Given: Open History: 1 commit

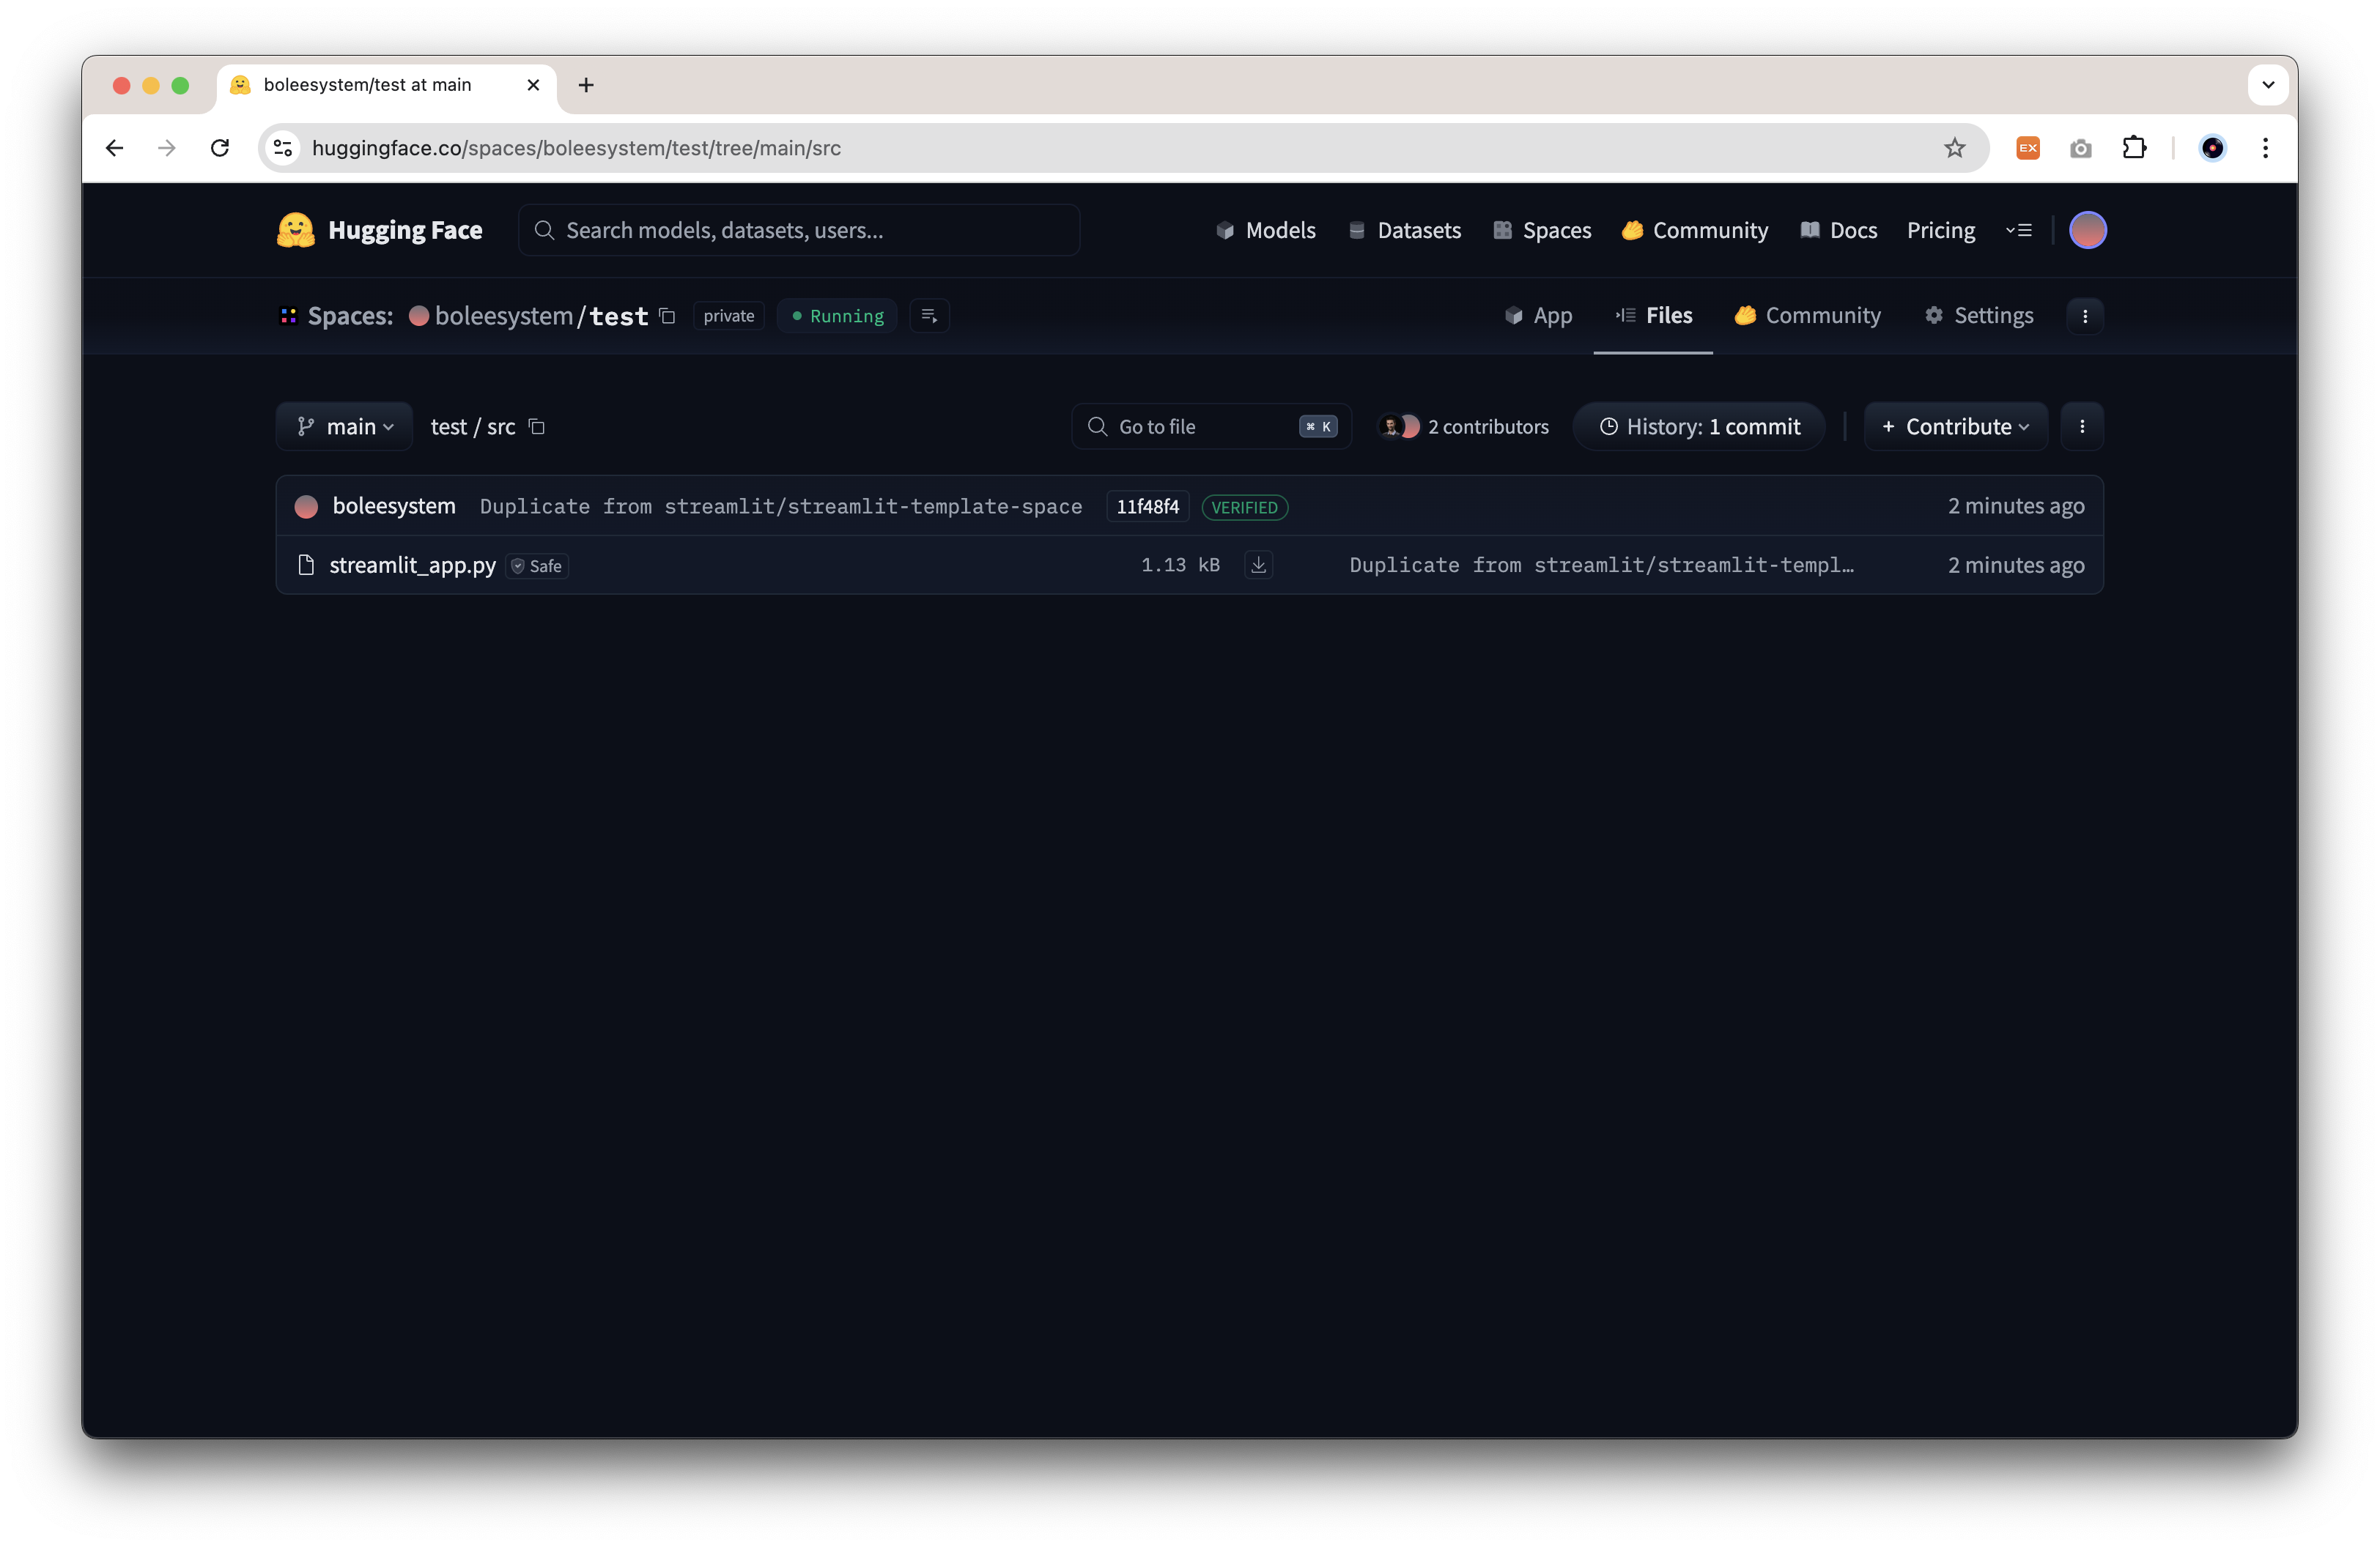Looking at the screenshot, I should click(x=1699, y=427).
